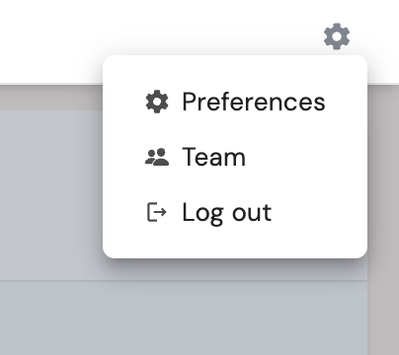Click the dark grey band under the header
Viewport: 399px width, 355px height.
click(x=51, y=98)
